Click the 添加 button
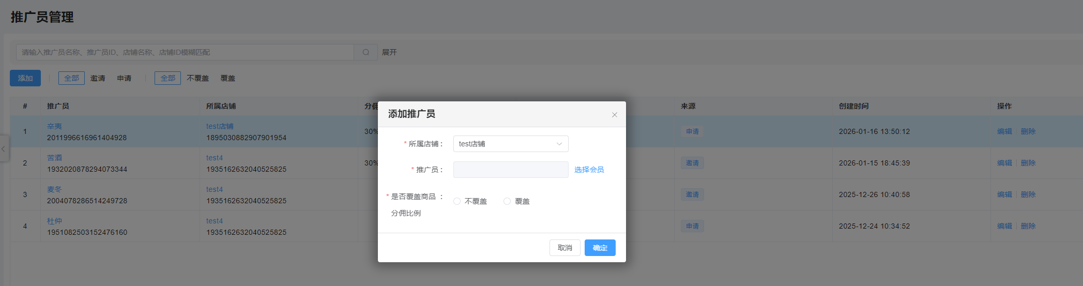This screenshot has width=1083, height=286. (x=25, y=78)
